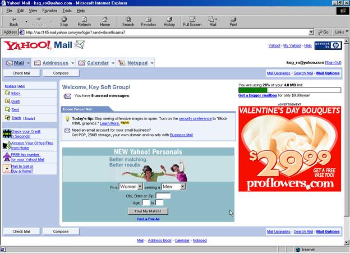Open the Favorites menu
The image size is (350, 254).
pos(49,11)
